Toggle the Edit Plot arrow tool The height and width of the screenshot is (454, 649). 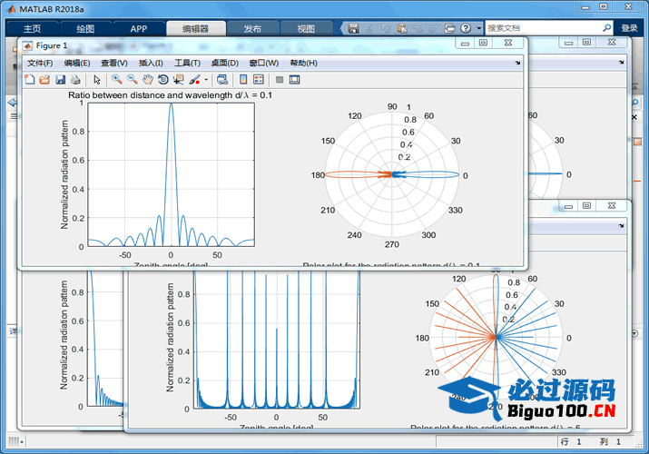pos(97,80)
